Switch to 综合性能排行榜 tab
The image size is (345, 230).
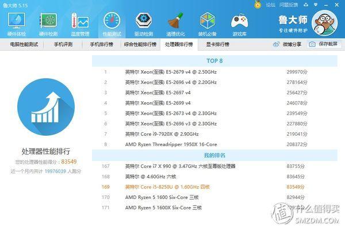[x=140, y=44]
